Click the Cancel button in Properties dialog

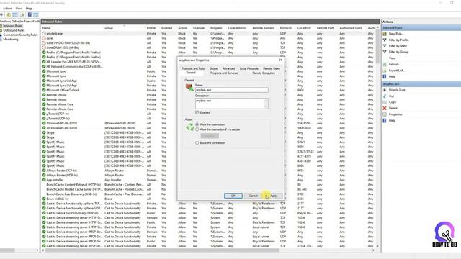[x=253, y=196]
